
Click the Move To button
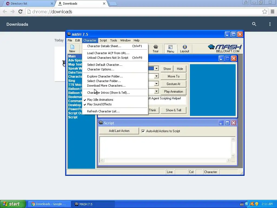[x=173, y=76]
